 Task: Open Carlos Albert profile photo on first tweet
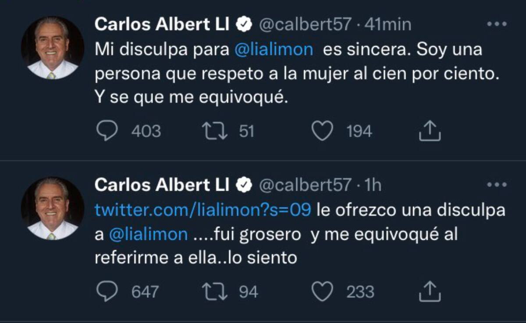coord(52,48)
